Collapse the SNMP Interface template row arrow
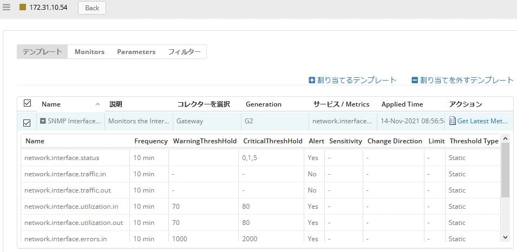Viewport: 517px width, 252px height. click(43, 121)
